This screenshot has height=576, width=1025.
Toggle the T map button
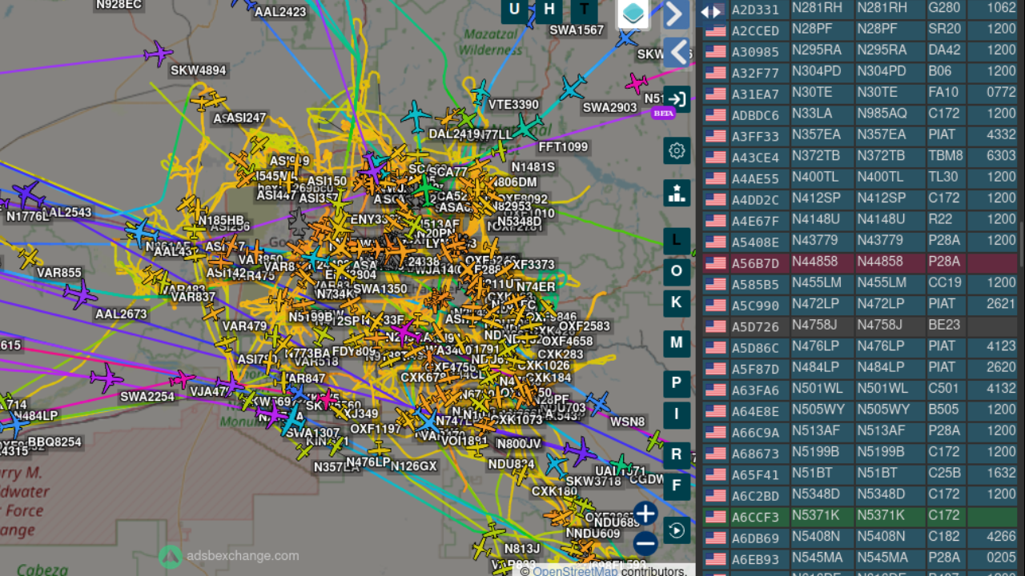[585, 10]
